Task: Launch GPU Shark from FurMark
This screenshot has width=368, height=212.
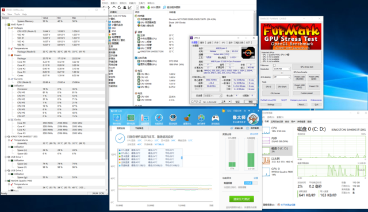Action: 282,87
